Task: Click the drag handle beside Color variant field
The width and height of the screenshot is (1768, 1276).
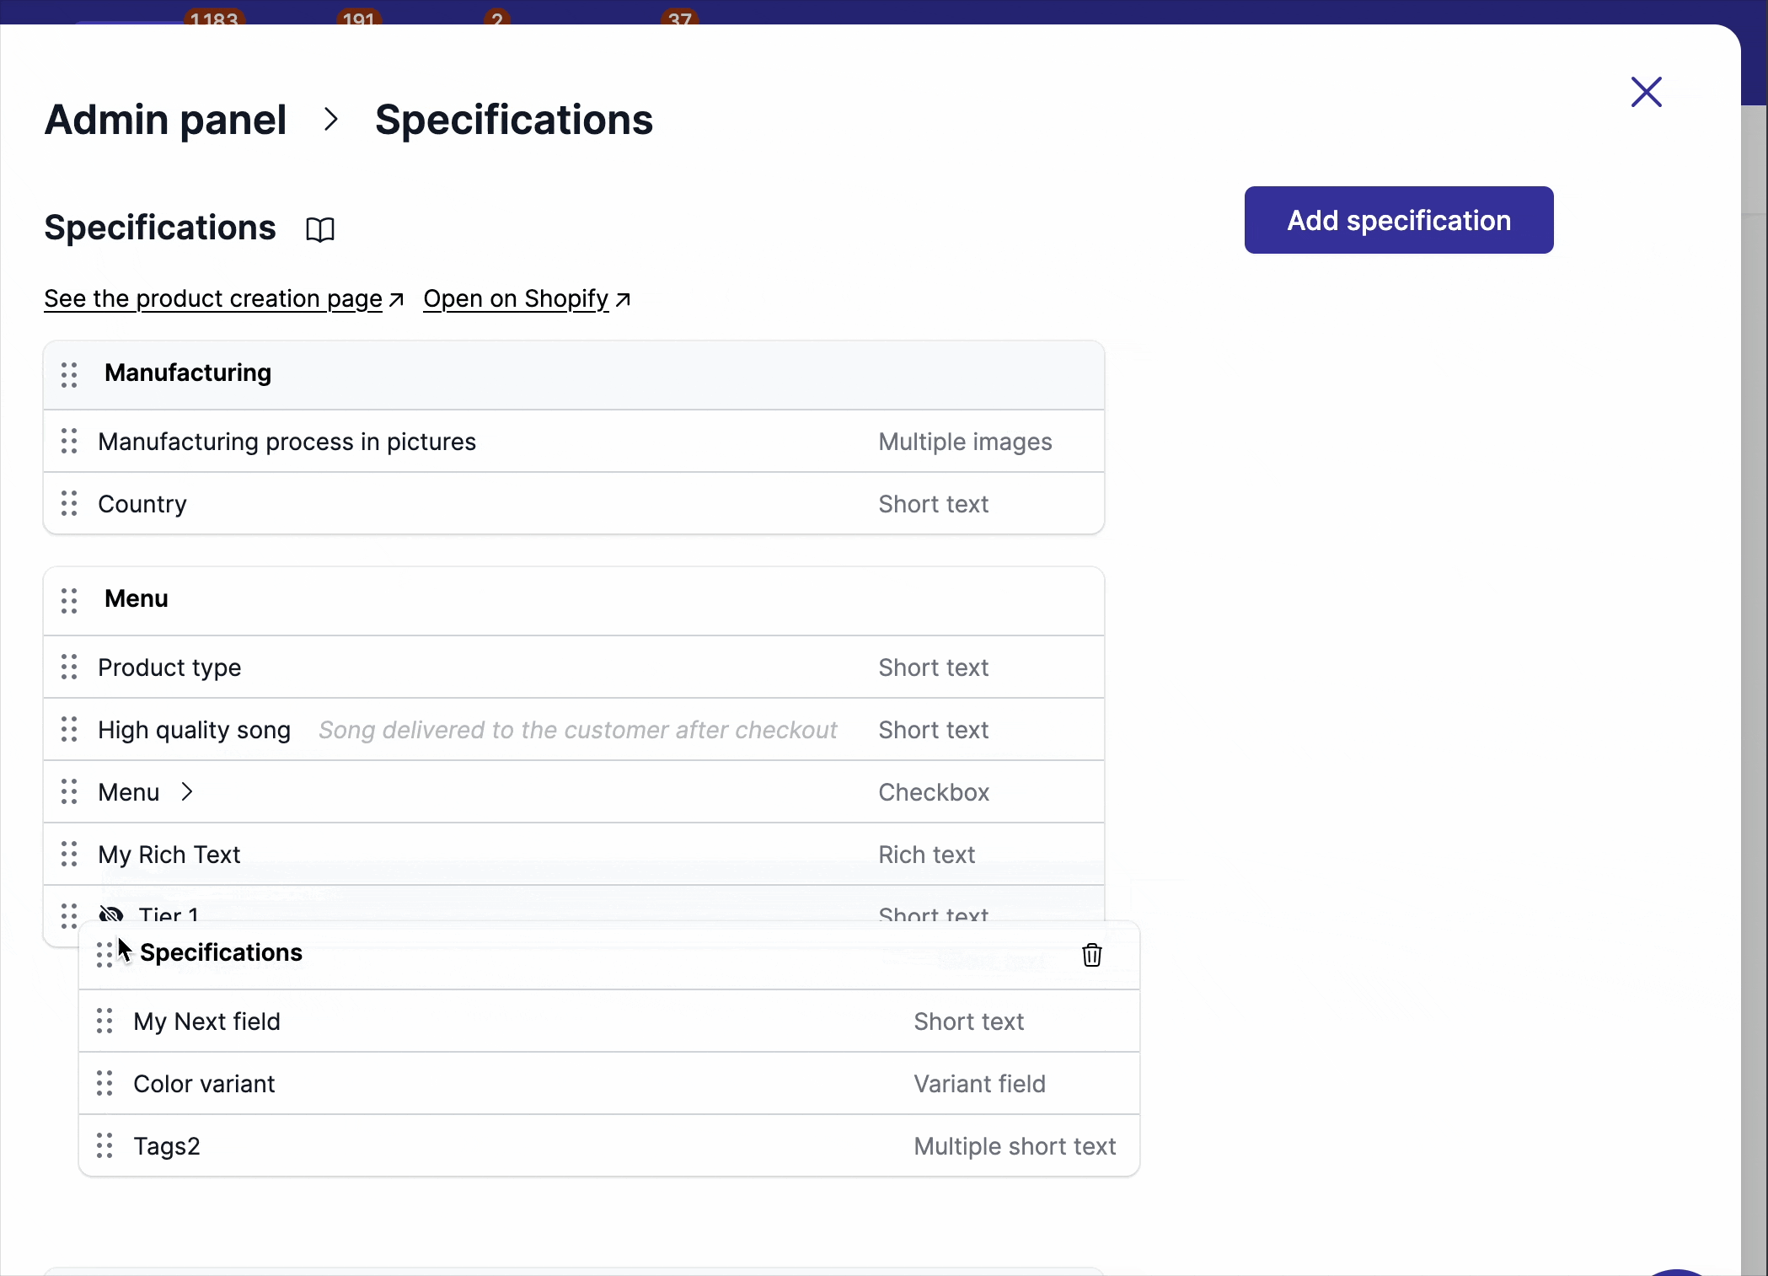Action: pos(104,1084)
